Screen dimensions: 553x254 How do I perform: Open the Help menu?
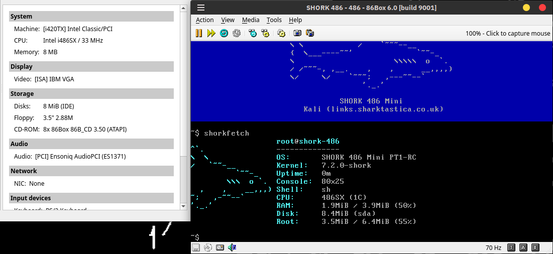click(x=295, y=20)
